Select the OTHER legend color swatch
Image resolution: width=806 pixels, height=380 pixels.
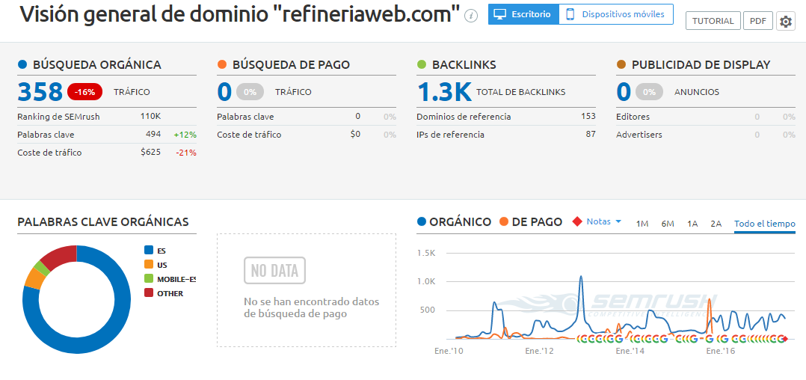pyautogui.click(x=149, y=293)
